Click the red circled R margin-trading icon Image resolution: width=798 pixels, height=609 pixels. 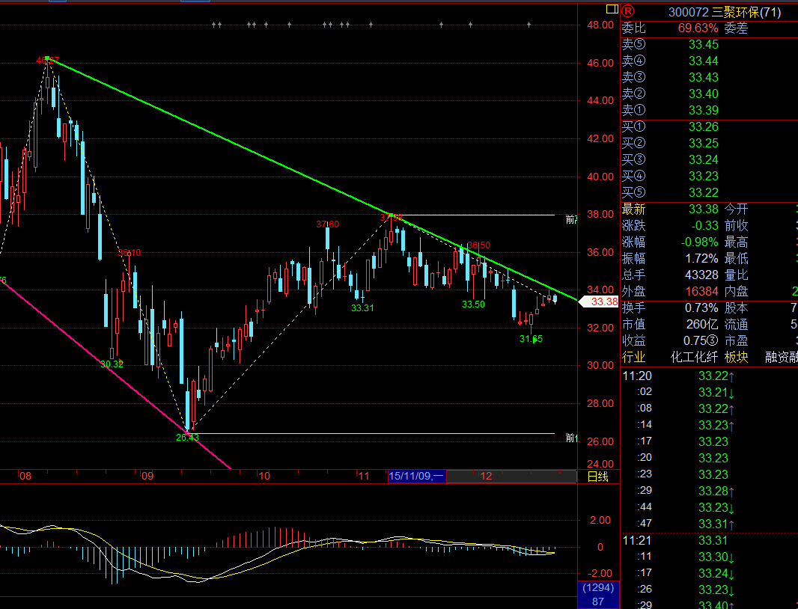628,11
